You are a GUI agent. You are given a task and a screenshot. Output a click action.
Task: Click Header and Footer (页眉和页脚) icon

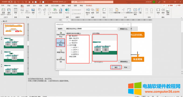click(117, 11)
